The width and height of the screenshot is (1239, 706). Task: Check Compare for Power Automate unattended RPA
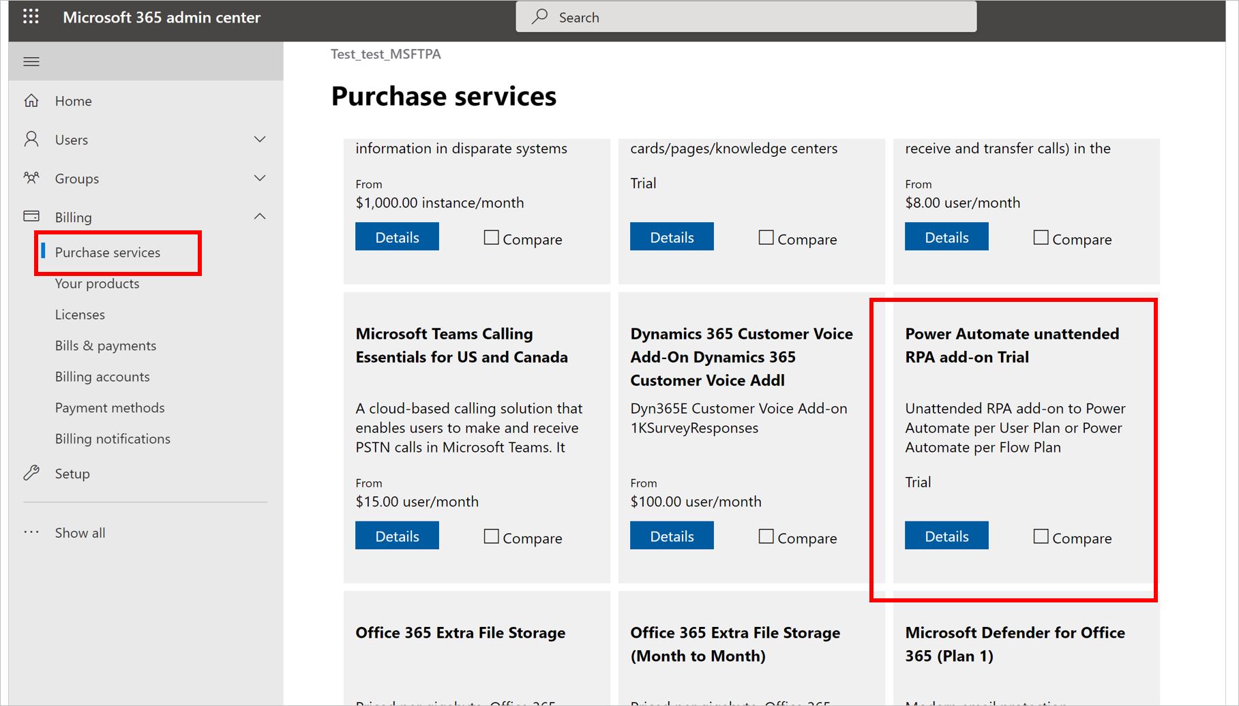1041,536
